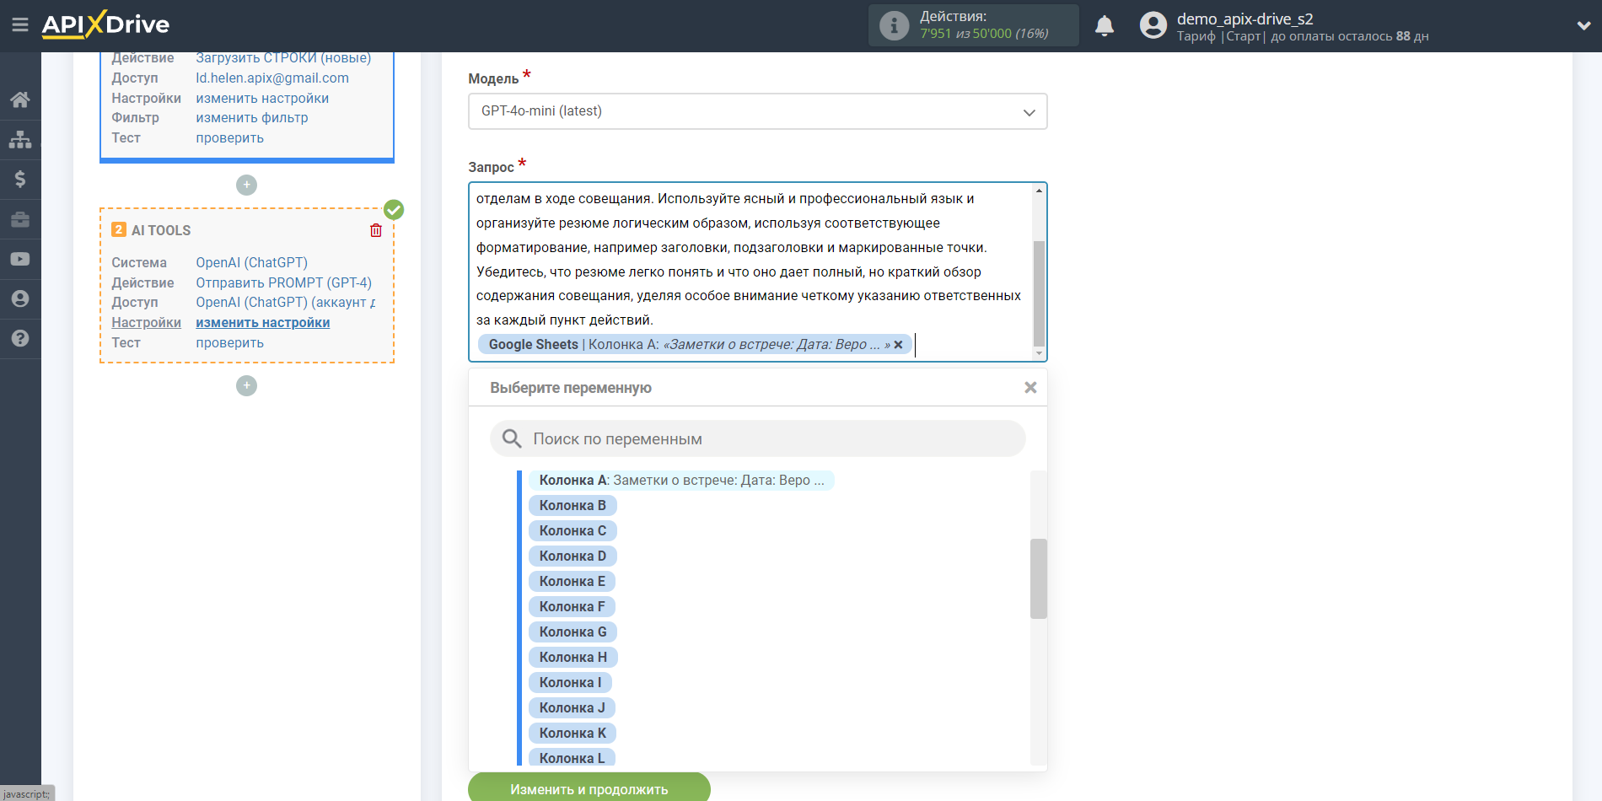Click the prompt textarea scrollbar thumb
Viewport: 1602px width, 801px height.
tap(1039, 293)
